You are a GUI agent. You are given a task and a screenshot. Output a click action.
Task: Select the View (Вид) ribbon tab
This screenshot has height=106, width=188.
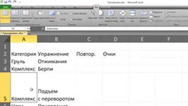click(96, 7)
